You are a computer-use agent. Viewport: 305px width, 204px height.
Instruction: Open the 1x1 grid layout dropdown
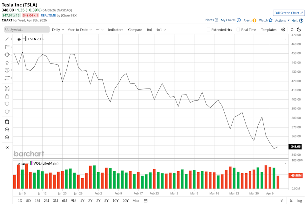pyautogui.click(x=161, y=30)
